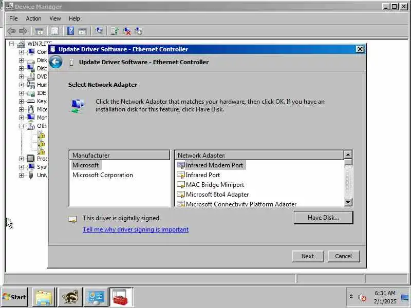
Task: Collapse the WIN7LITE root node
Action: [11, 44]
